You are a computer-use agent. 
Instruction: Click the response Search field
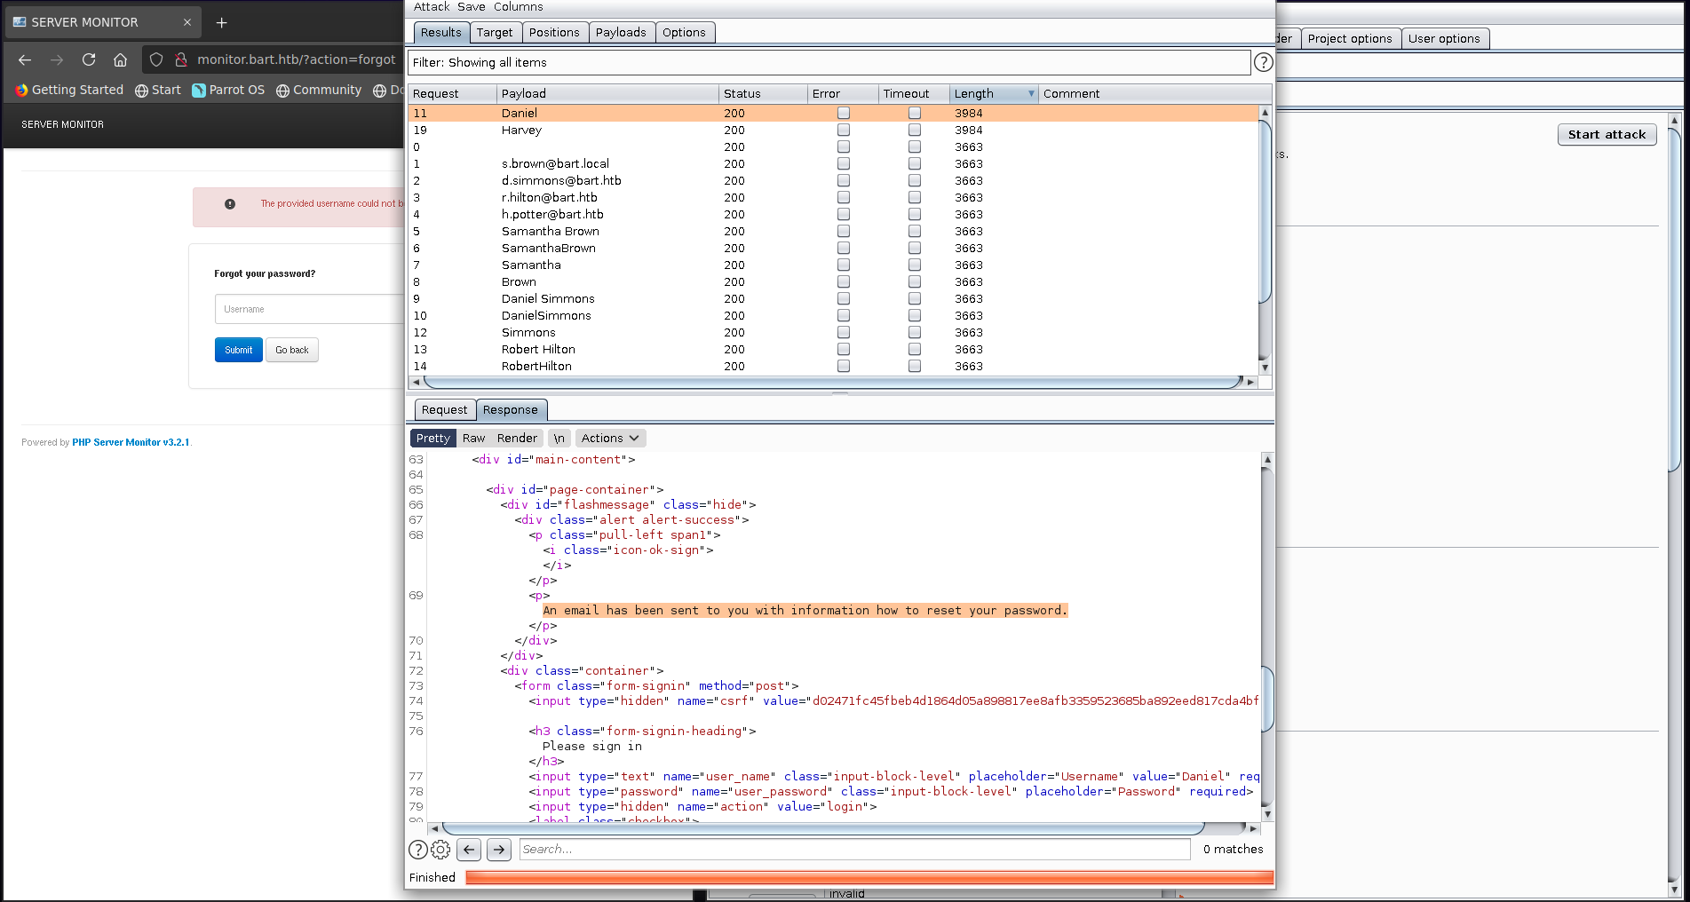click(x=854, y=850)
